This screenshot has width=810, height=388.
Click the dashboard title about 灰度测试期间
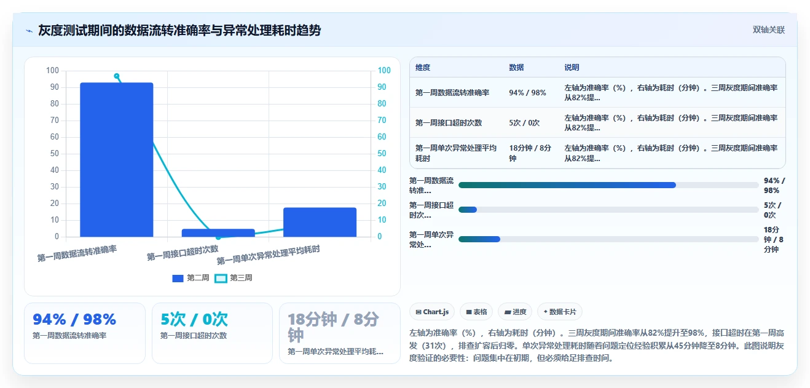[179, 30]
